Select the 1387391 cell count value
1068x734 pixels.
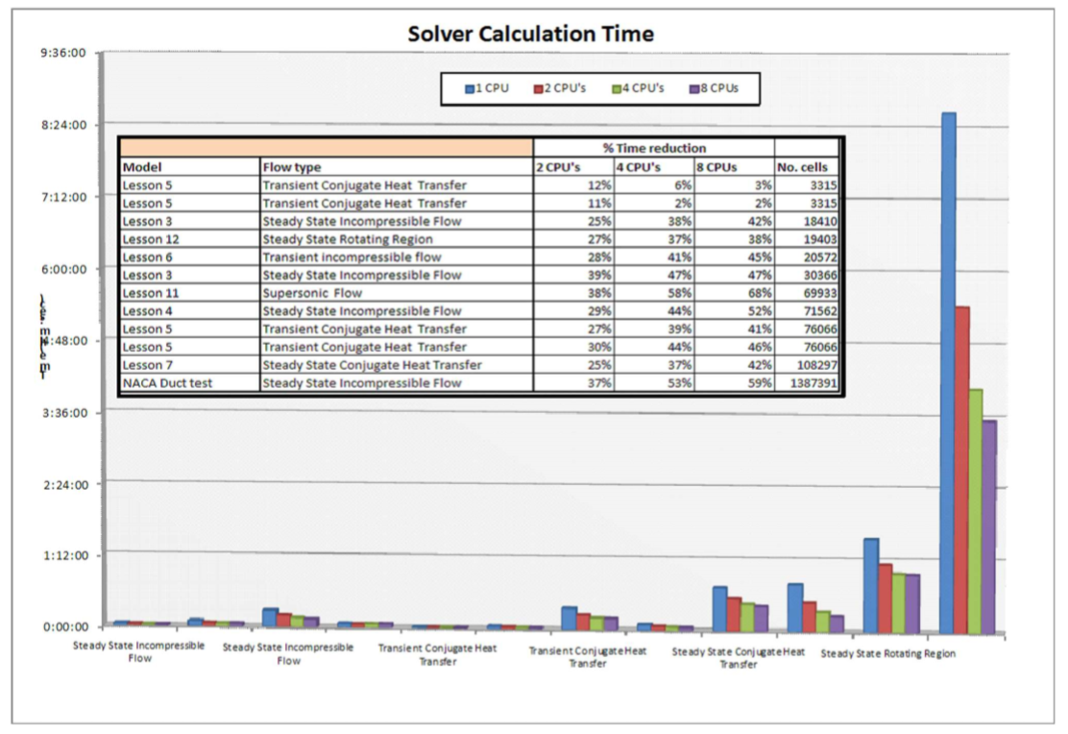click(x=808, y=383)
